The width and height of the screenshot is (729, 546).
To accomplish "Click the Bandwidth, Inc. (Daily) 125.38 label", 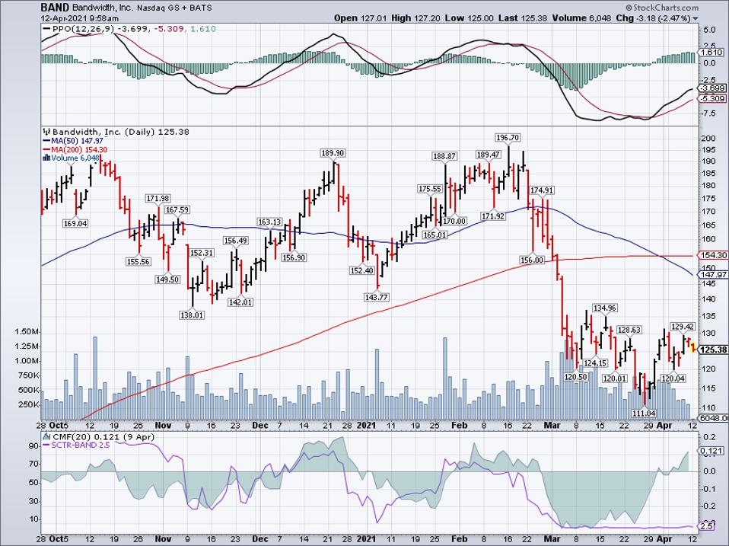I will 116,132.
